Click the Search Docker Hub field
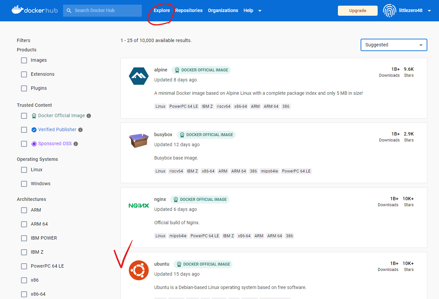The image size is (439, 299). [x=102, y=11]
